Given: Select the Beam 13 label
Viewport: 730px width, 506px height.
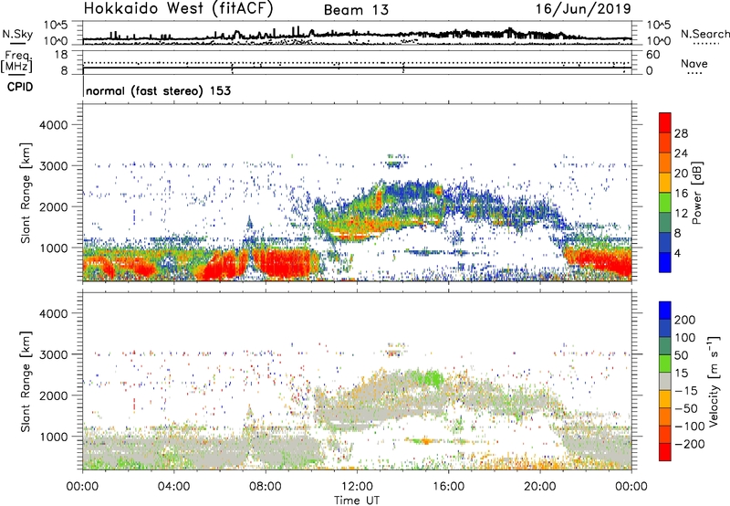Looking at the screenshot, I should pyautogui.click(x=356, y=10).
